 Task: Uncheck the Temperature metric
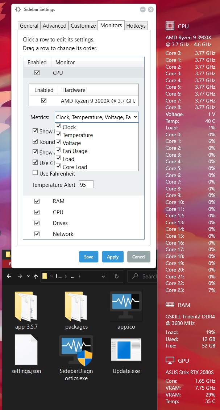click(x=59, y=134)
